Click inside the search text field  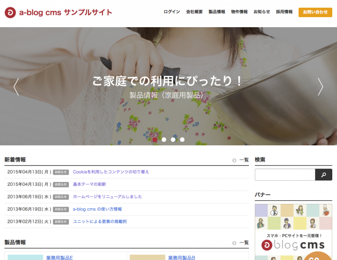click(x=285, y=175)
